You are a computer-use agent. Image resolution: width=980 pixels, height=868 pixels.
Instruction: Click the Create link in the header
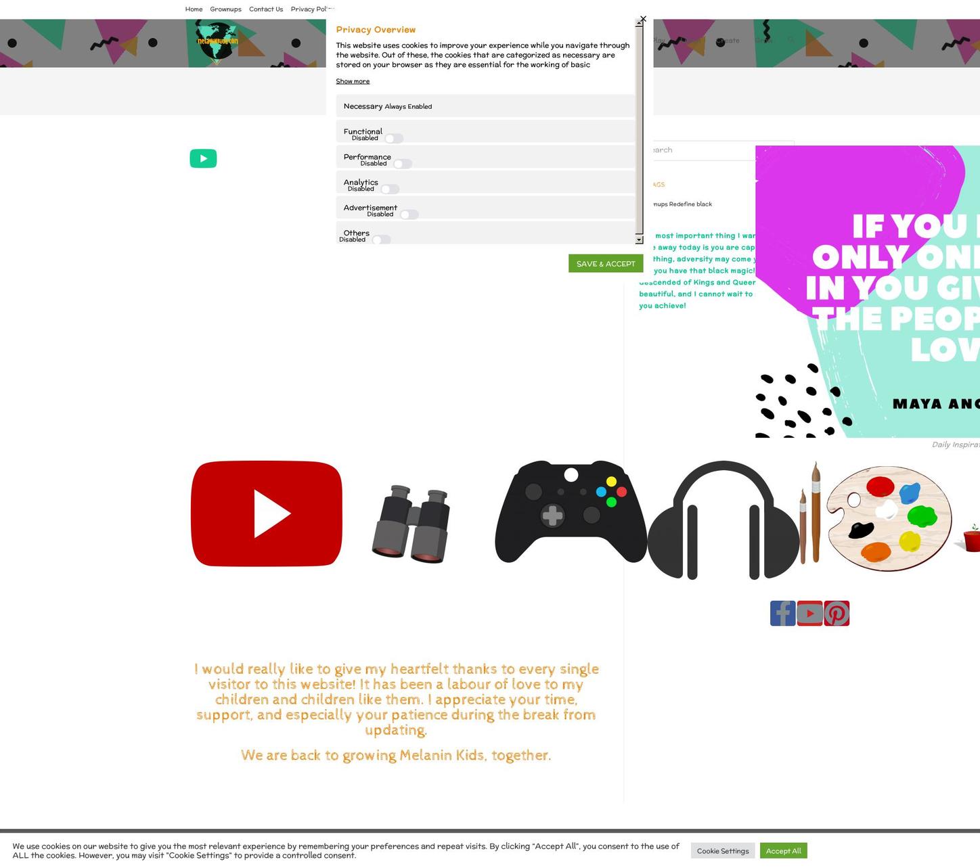click(728, 41)
